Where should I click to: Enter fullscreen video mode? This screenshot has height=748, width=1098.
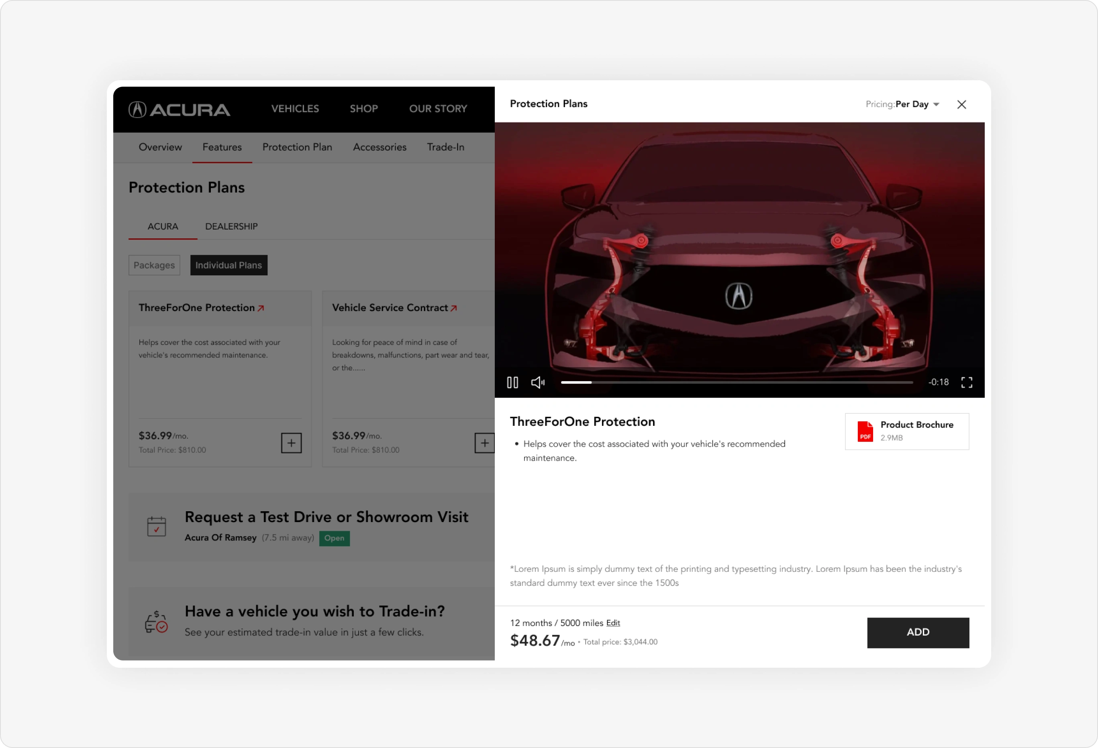pos(967,382)
